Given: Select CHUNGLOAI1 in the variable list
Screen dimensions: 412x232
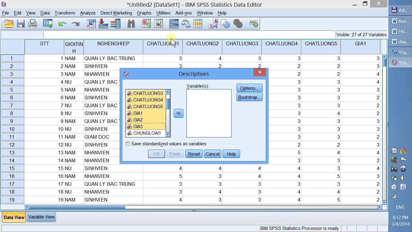Looking at the screenshot, I should pos(146,133).
